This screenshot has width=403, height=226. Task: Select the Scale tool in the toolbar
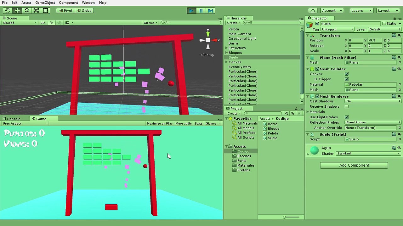click(36, 10)
